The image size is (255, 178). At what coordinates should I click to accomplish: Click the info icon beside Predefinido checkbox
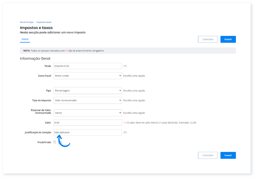60,143
